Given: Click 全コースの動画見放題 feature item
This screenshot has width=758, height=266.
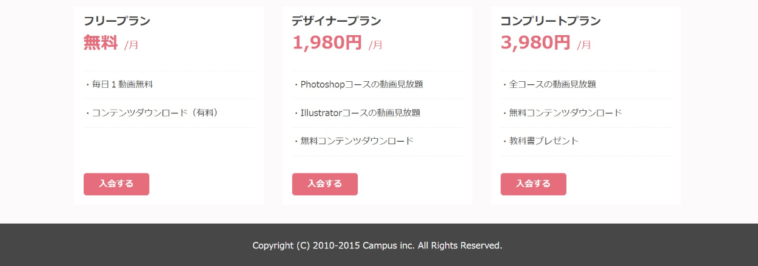Looking at the screenshot, I should pos(549,84).
